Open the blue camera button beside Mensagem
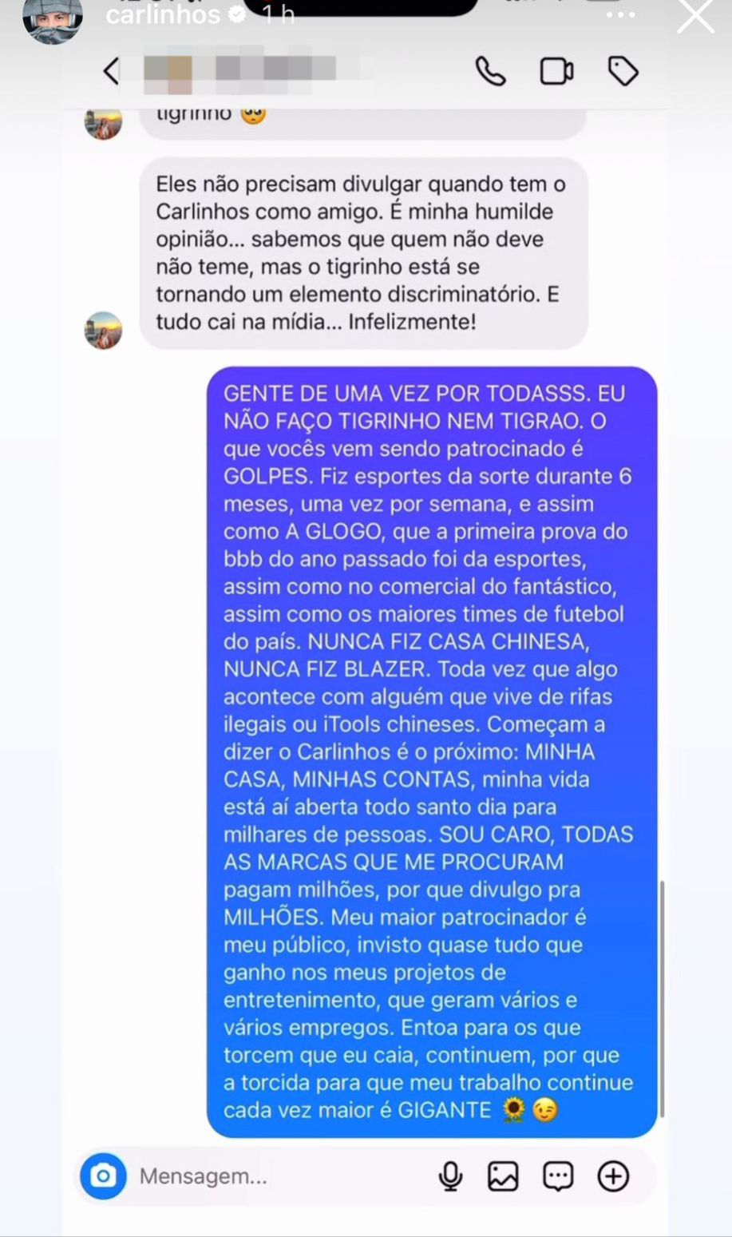The height and width of the screenshot is (1237, 732). pos(103,1176)
